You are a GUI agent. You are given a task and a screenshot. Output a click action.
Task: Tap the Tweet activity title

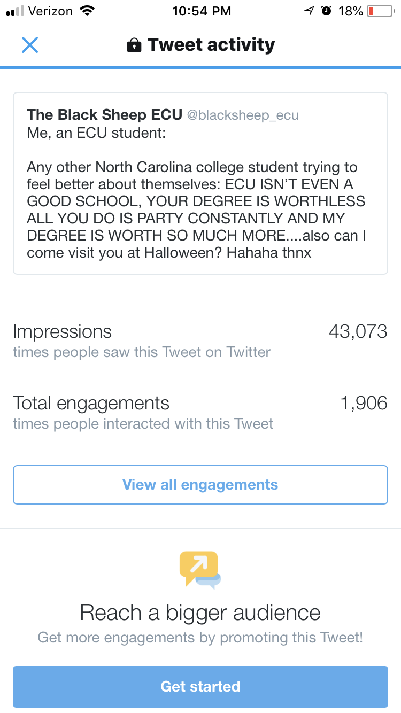[211, 45]
